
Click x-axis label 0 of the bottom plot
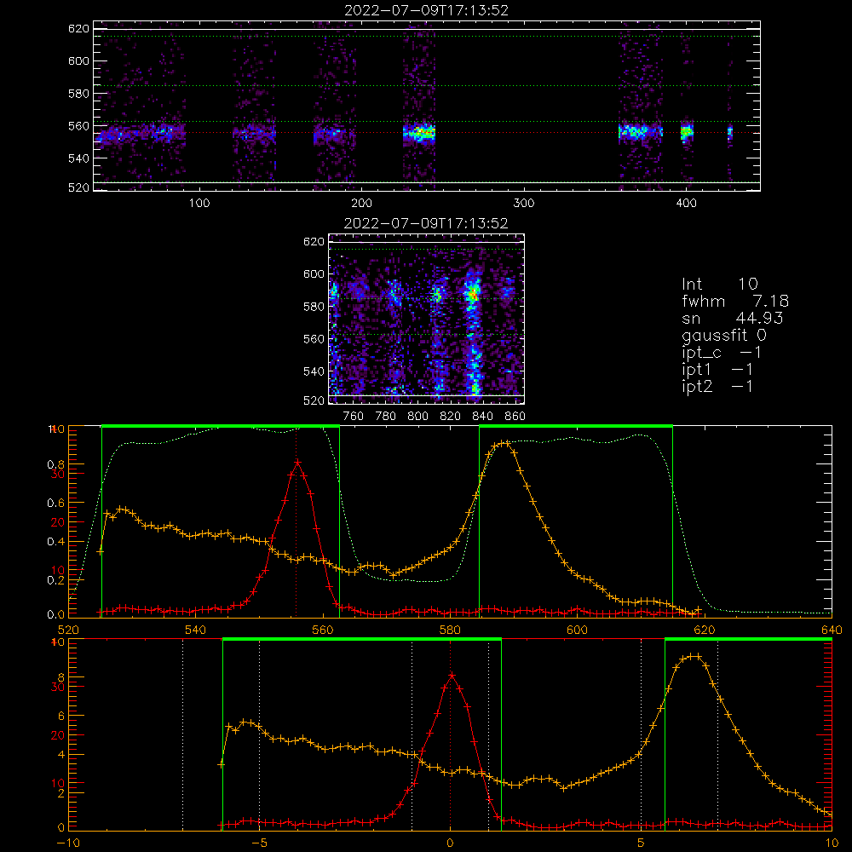click(x=450, y=843)
